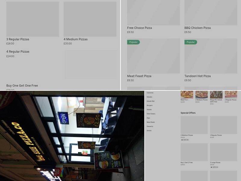The image size is (241, 181).
Task: Open the Free Choice Pizza item
Action: click(x=153, y=13)
